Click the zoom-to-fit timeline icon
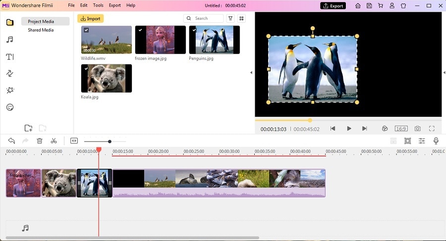446x241 pixels. click(x=74, y=141)
